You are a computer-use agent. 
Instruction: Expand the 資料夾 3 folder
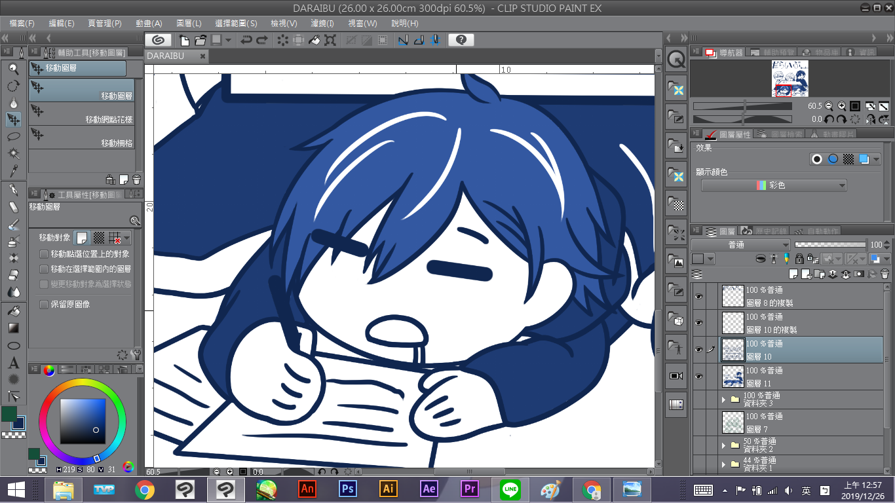point(724,400)
